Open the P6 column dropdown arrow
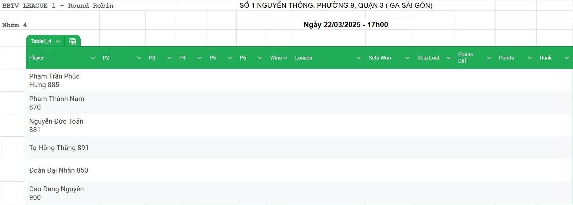573x205 pixels. 260,58
